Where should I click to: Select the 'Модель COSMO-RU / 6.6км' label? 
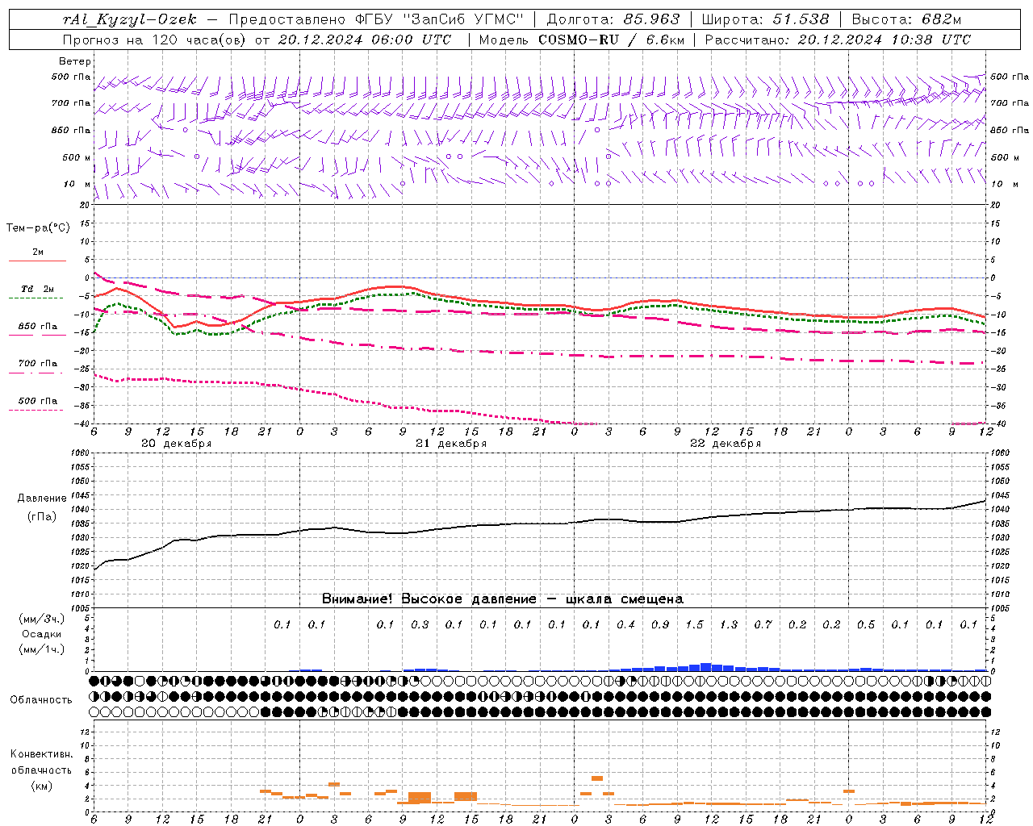click(x=582, y=40)
